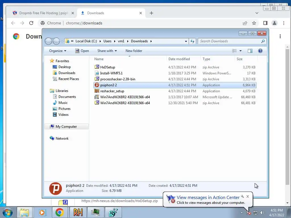This screenshot has width=291, height=218.
Task: Click the Chrome taskbar icon
Action: pos(59,212)
